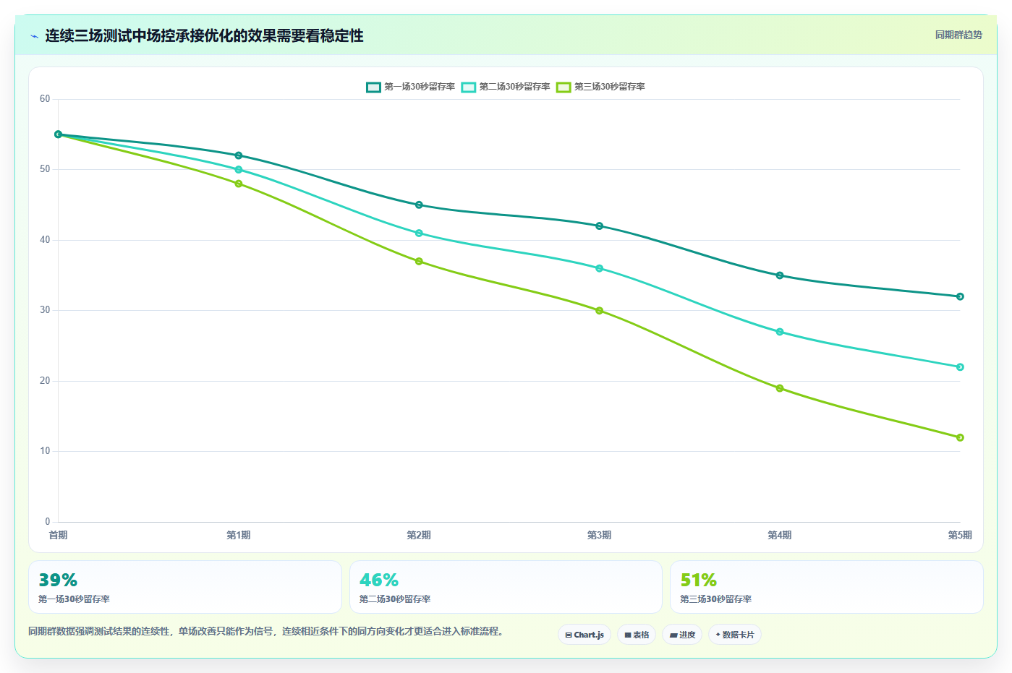Click the y-axis value 60
This screenshot has width=1012, height=673.
coord(45,99)
